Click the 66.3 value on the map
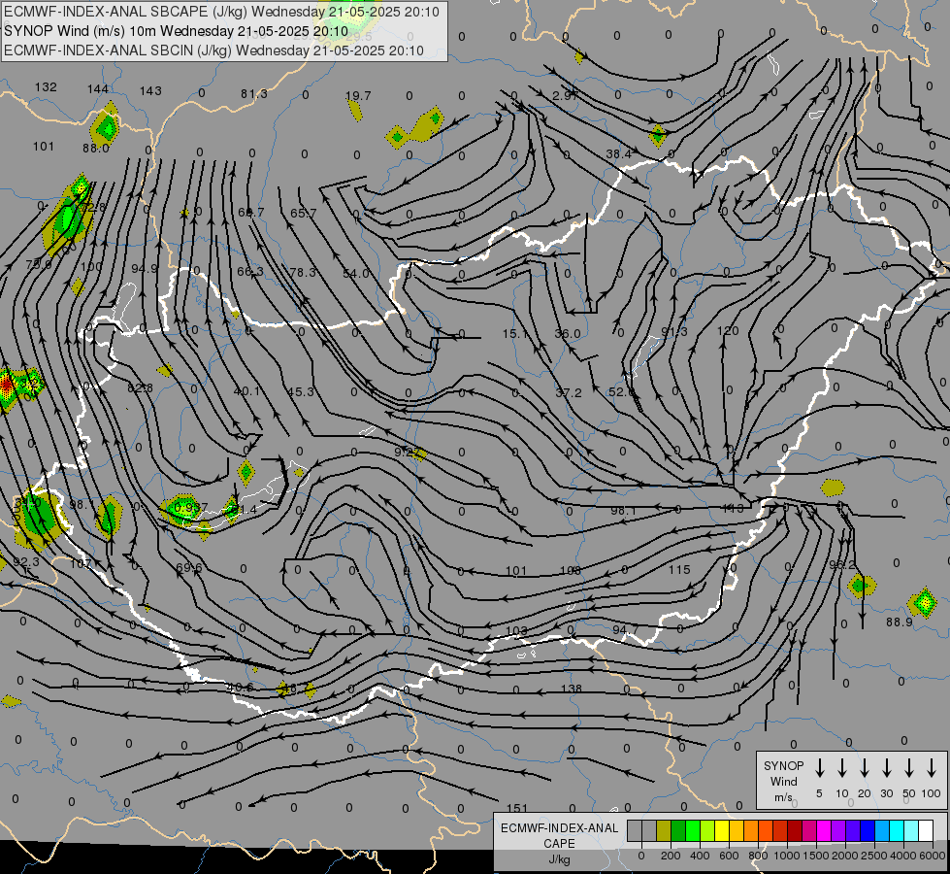Image resolution: width=950 pixels, height=874 pixels. [x=250, y=271]
